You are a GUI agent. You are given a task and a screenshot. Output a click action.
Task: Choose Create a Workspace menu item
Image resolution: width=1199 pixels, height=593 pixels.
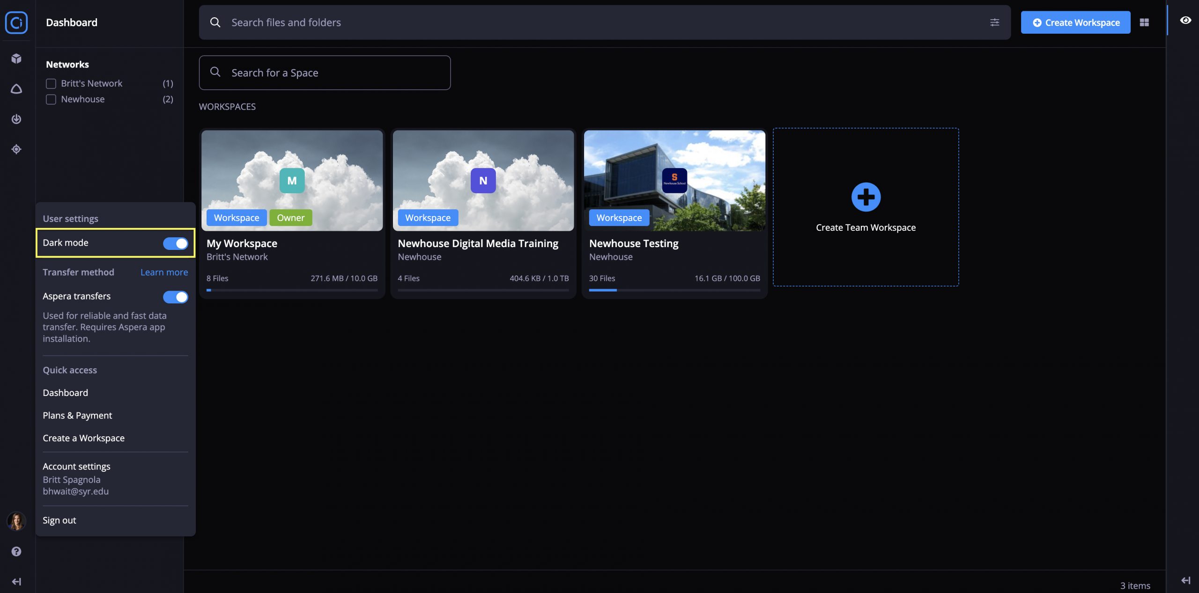click(x=83, y=438)
